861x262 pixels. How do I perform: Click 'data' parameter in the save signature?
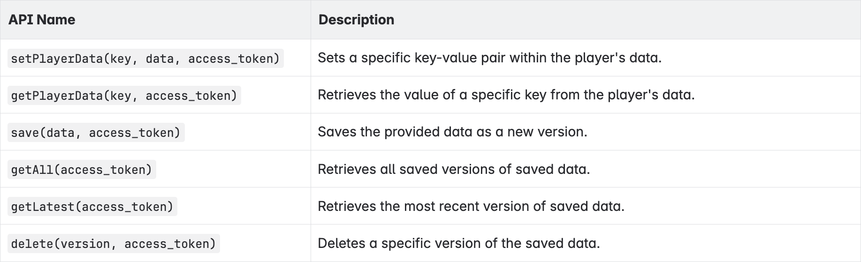tap(61, 133)
